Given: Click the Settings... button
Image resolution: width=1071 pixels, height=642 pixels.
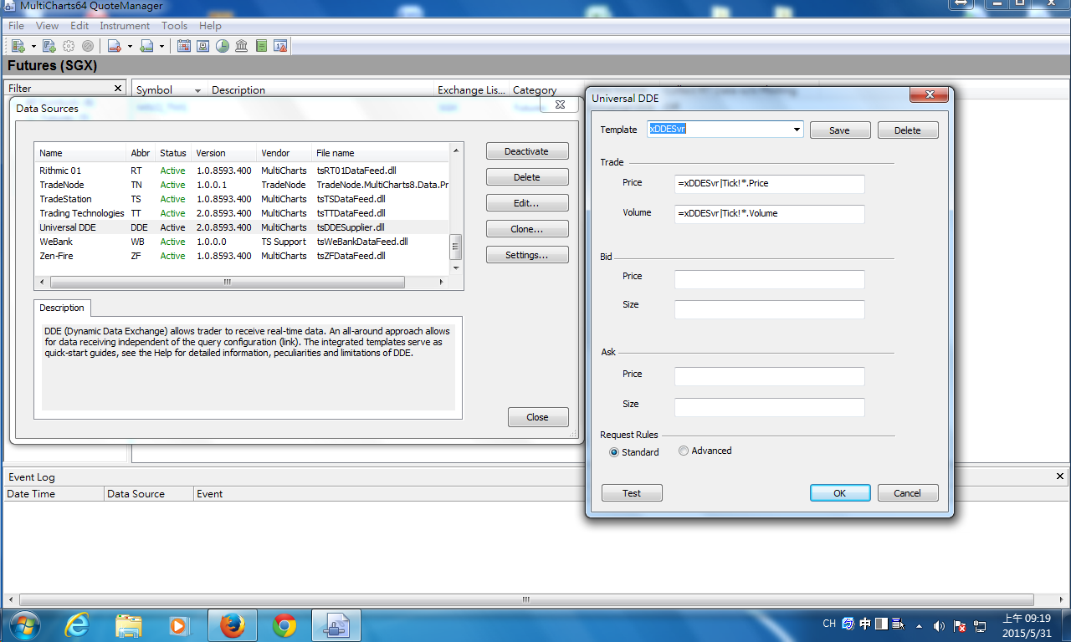Looking at the screenshot, I should tap(527, 255).
